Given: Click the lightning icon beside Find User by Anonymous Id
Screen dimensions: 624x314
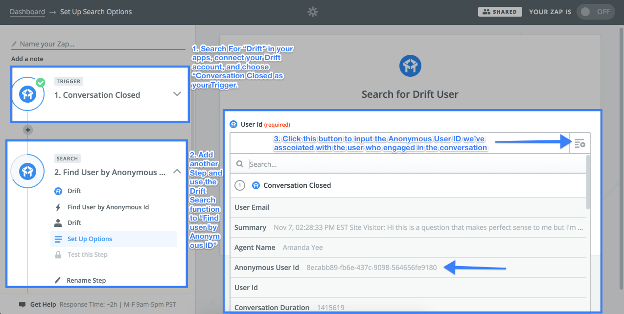Looking at the screenshot, I should point(58,207).
